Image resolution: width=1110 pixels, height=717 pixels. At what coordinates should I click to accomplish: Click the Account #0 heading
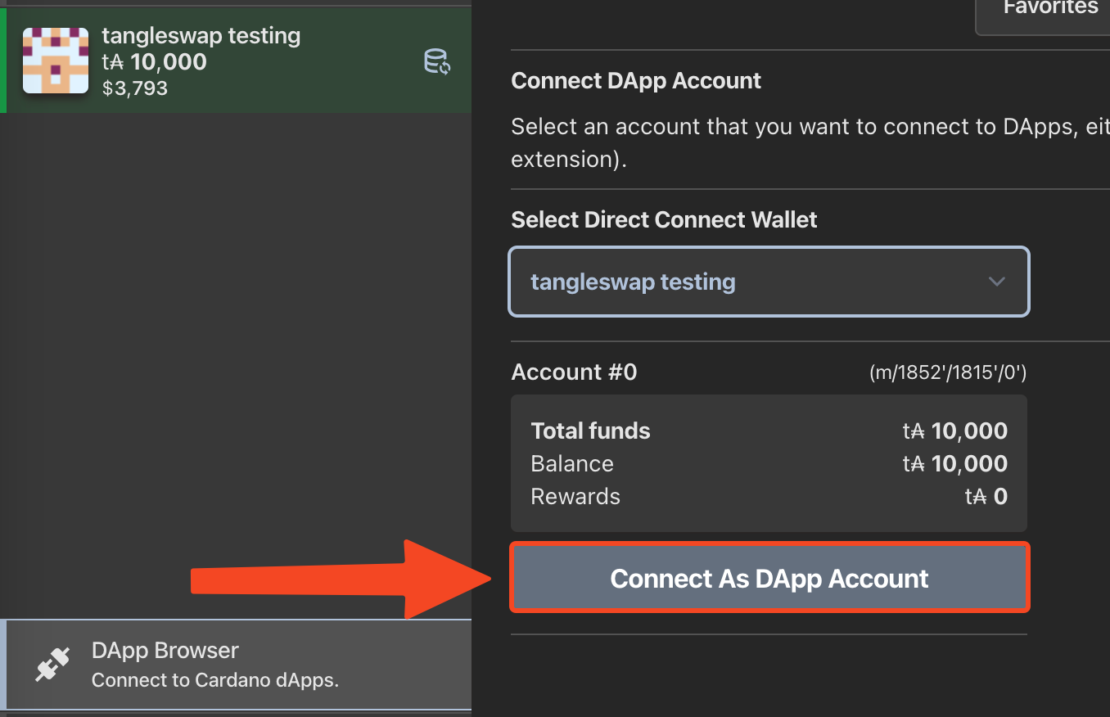click(x=574, y=372)
